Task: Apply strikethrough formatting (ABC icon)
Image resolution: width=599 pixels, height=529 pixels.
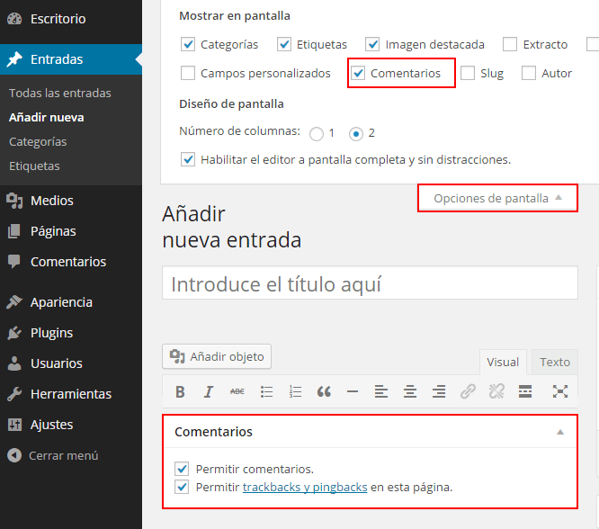Action: click(x=237, y=391)
